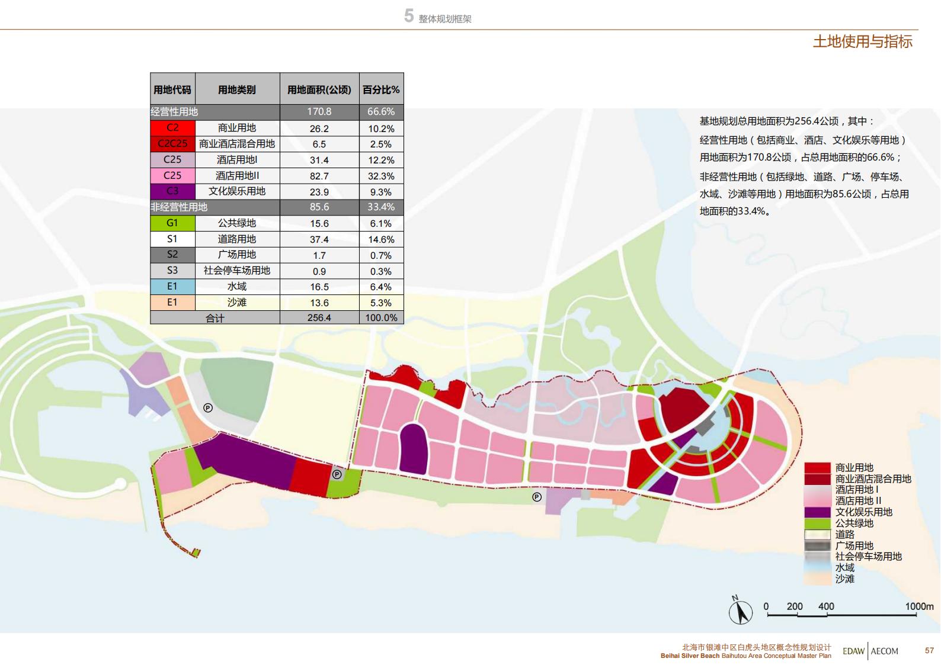This screenshot has height=665, width=941.
Task: Click the 整体规划框架 chapter heading
Action: coord(445,19)
